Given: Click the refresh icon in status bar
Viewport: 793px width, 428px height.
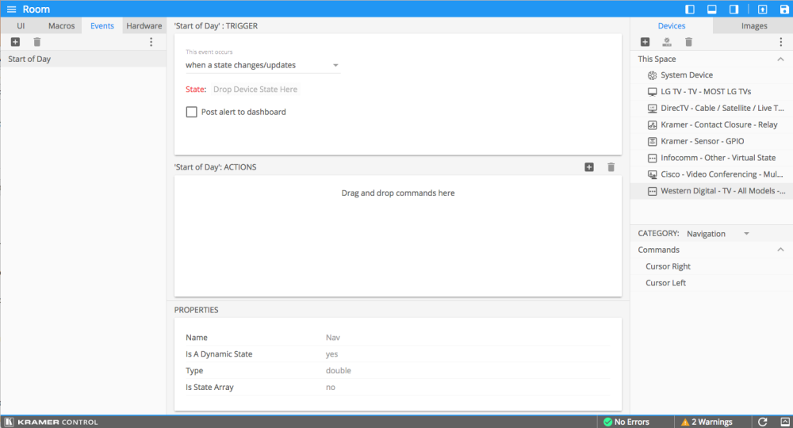Looking at the screenshot, I should (763, 422).
